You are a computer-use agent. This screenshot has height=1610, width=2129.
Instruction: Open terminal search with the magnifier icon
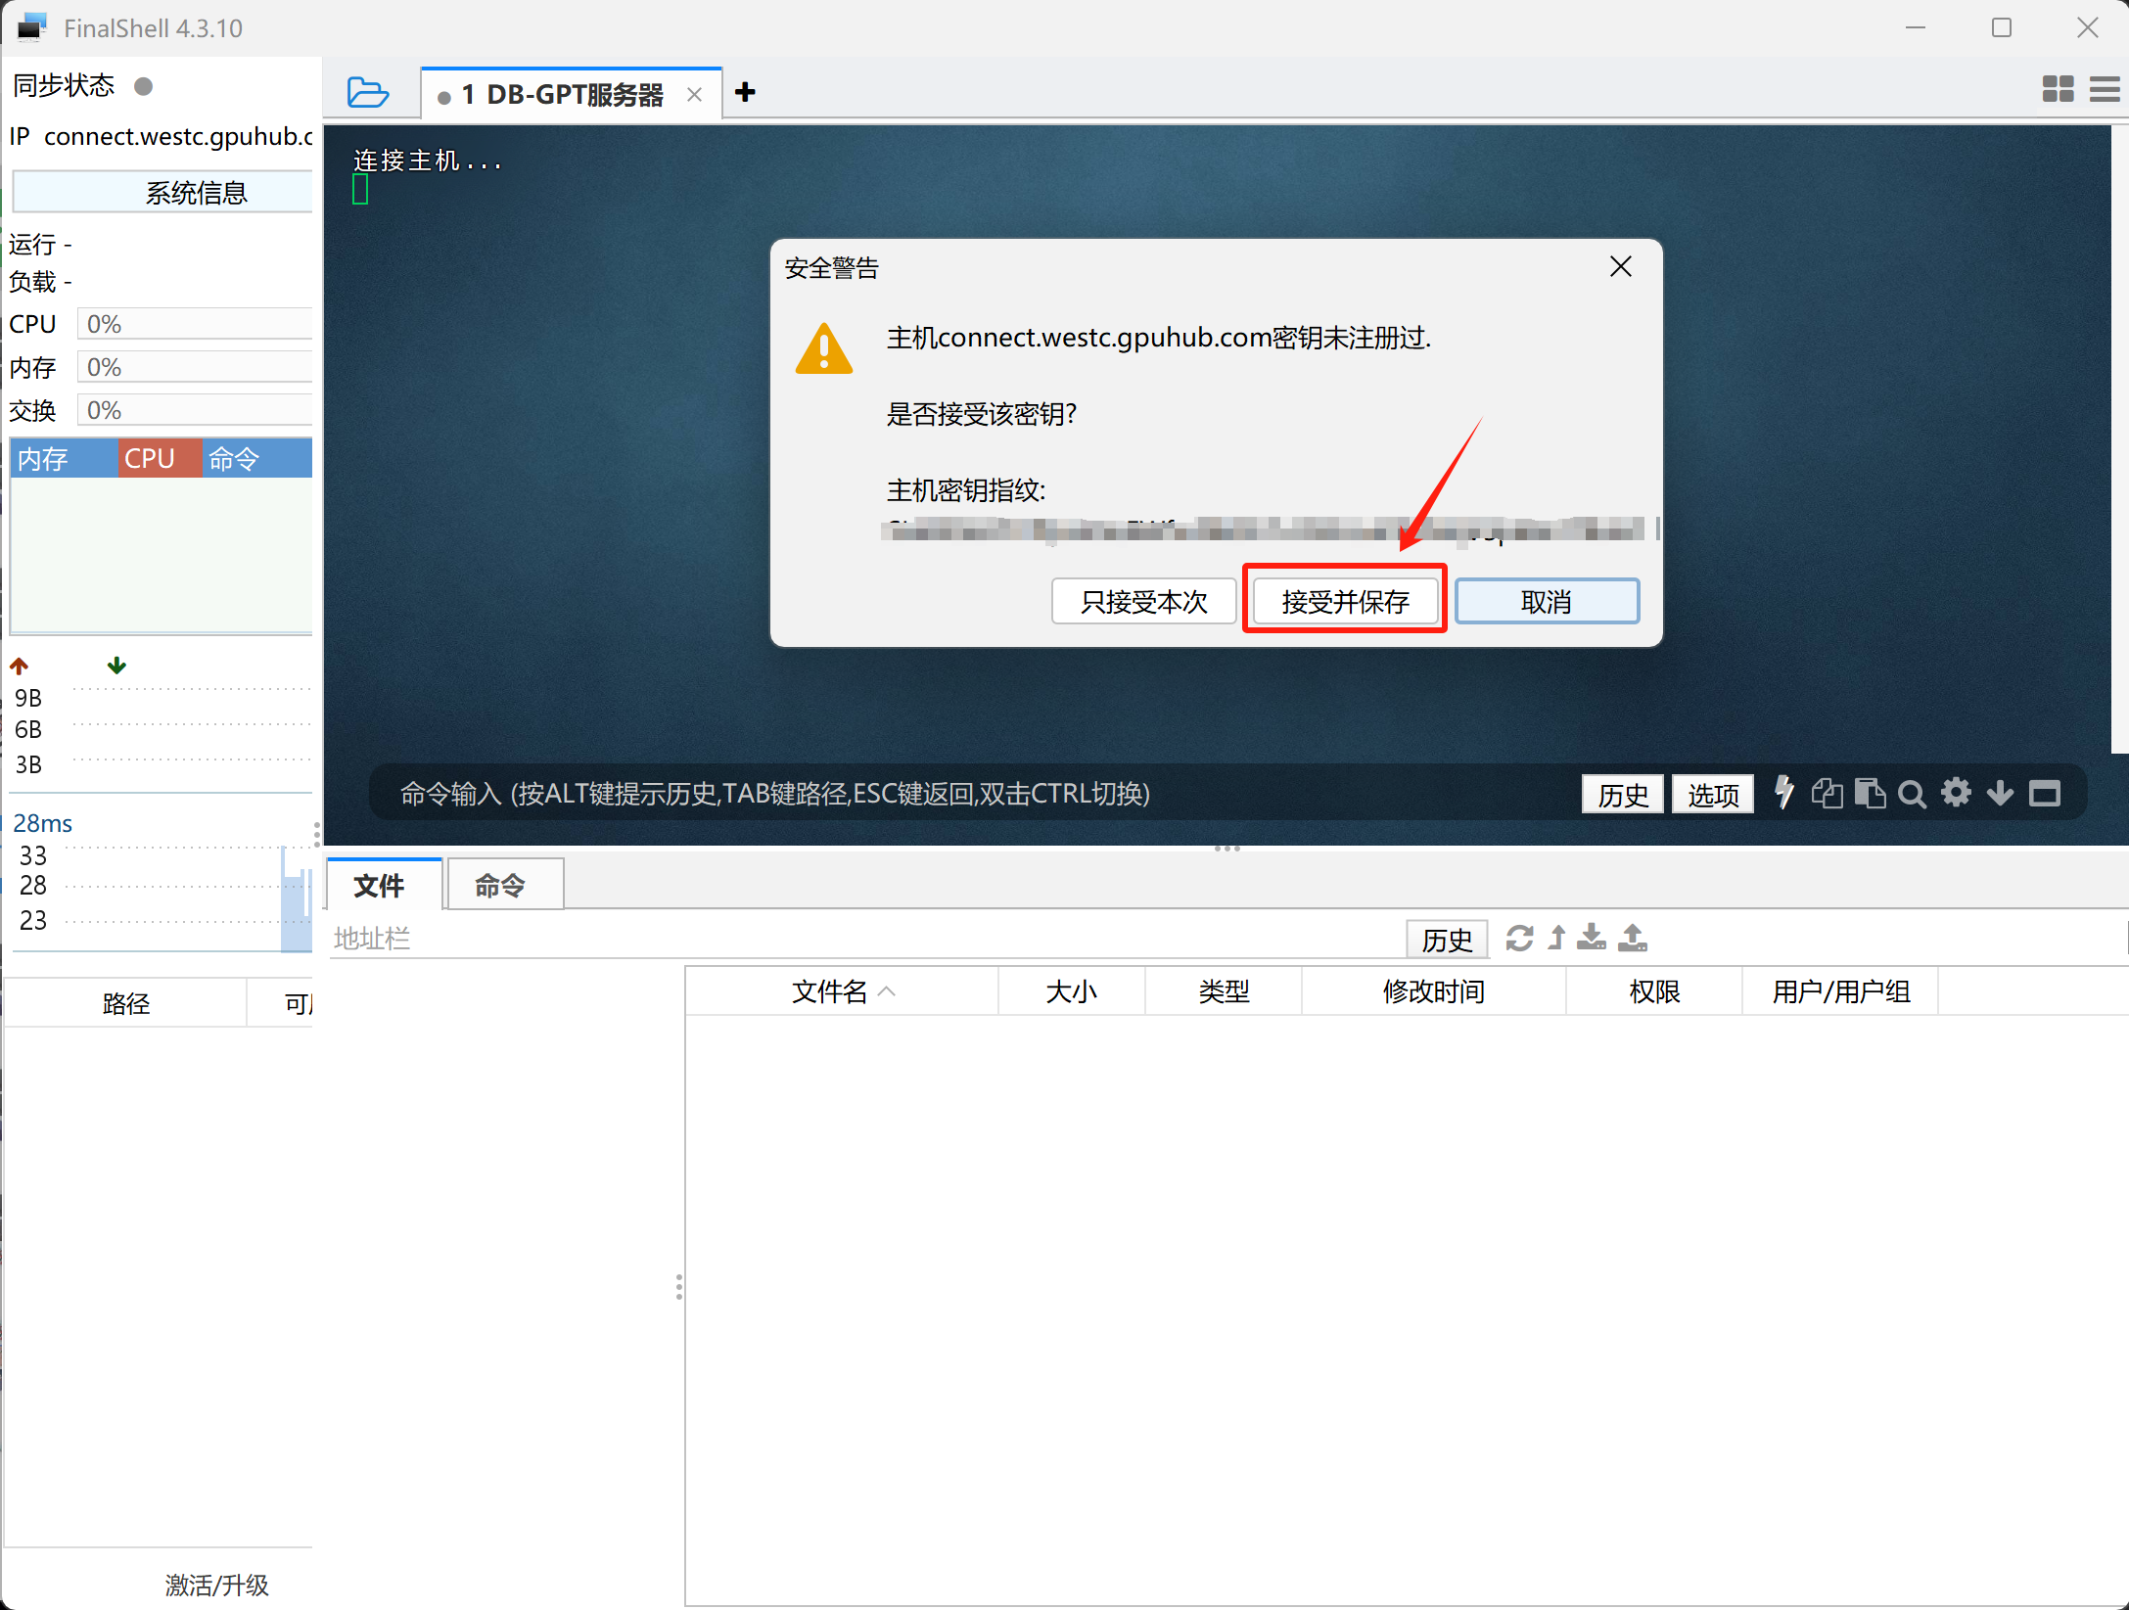click(x=1912, y=793)
